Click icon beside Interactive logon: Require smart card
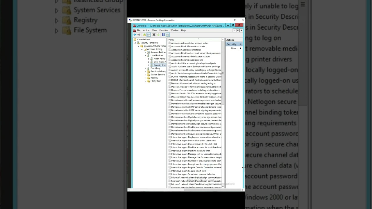This screenshot has height=209, width=372. (x=170, y=171)
